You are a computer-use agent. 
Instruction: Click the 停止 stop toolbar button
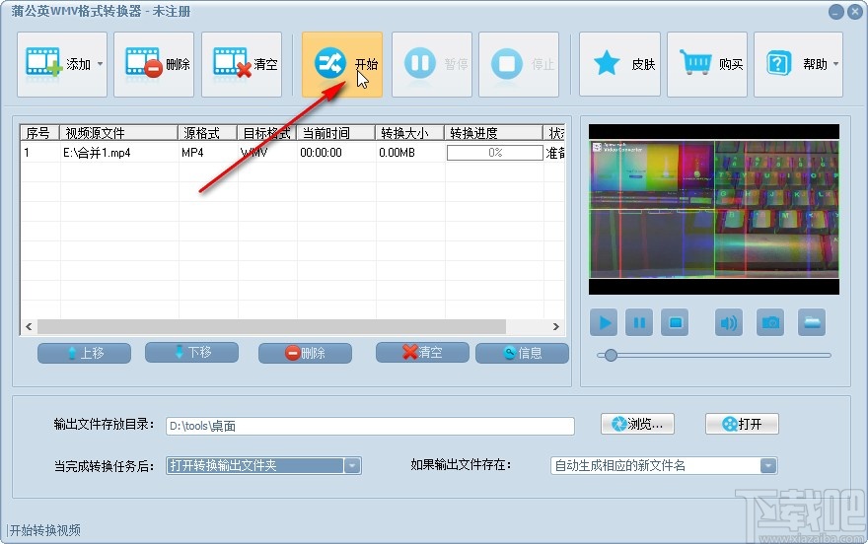coord(519,65)
